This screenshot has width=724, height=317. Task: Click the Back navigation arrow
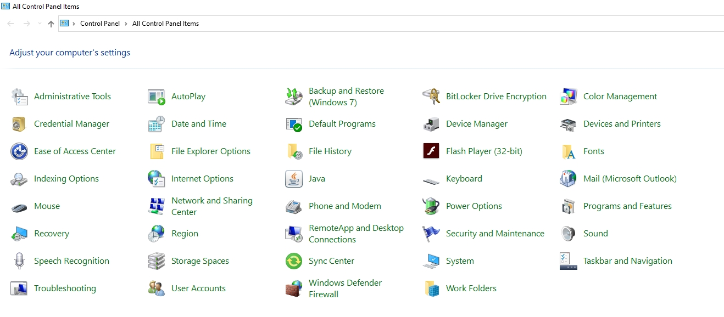tap(10, 23)
